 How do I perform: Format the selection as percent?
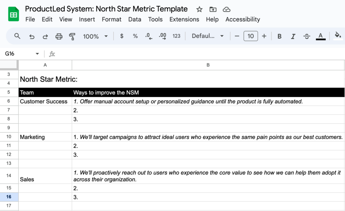(135, 36)
